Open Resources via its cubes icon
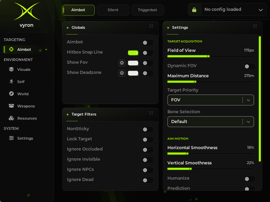270x202 pixels. [x=11, y=118]
